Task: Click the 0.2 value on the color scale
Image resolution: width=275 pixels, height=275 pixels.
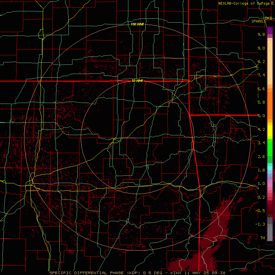Action: pyautogui.click(x=261, y=197)
